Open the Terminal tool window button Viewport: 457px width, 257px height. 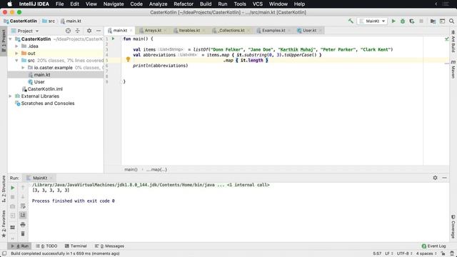[76, 246]
